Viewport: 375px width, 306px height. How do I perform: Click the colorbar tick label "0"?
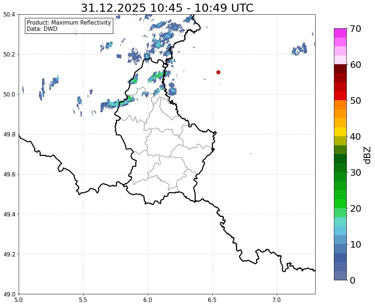point(353,280)
